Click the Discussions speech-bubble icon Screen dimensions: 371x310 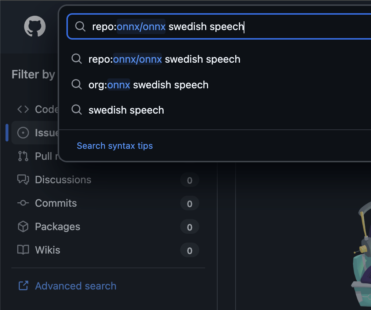[x=23, y=180]
